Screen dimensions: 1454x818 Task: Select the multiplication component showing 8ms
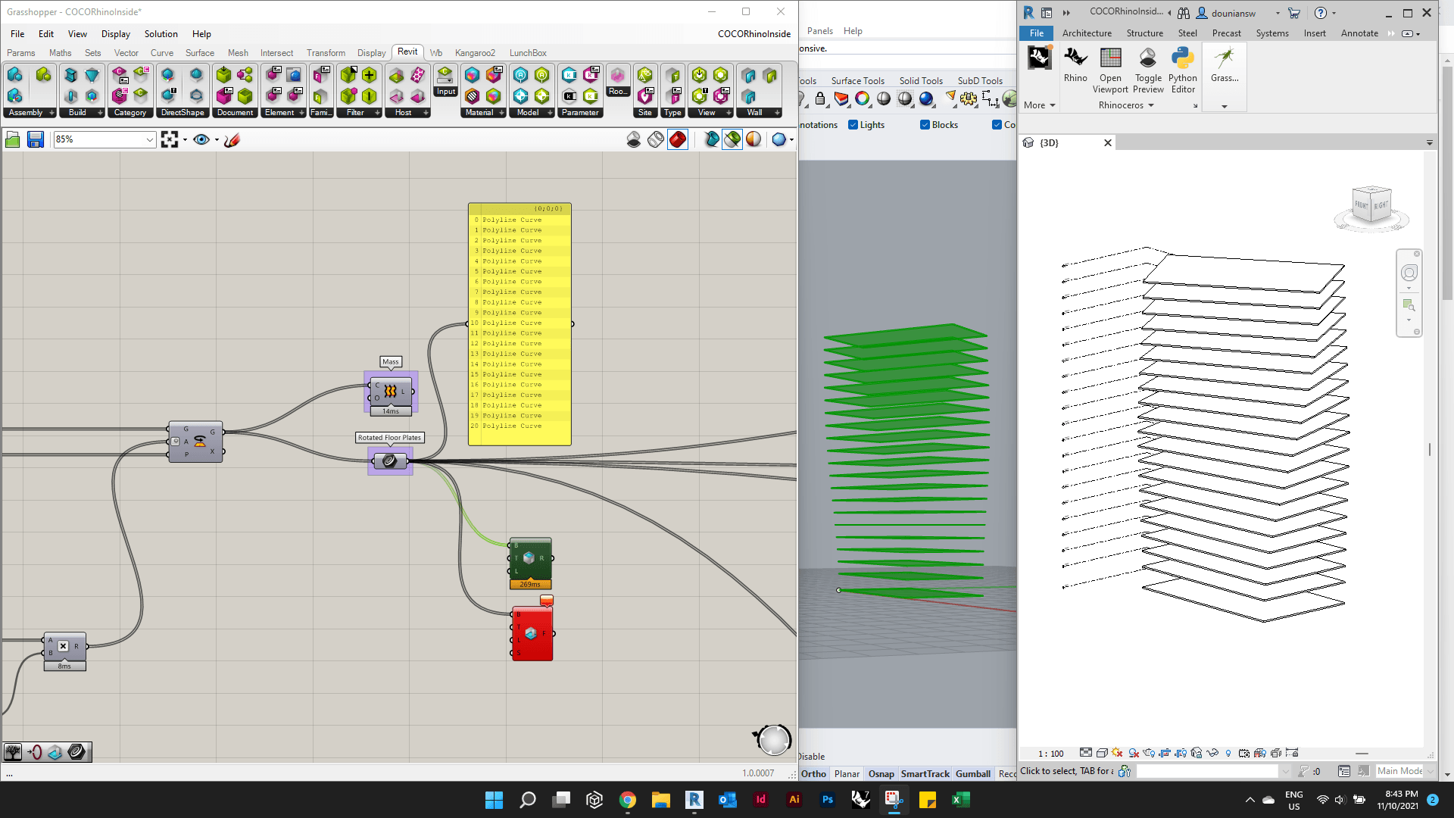tap(64, 647)
